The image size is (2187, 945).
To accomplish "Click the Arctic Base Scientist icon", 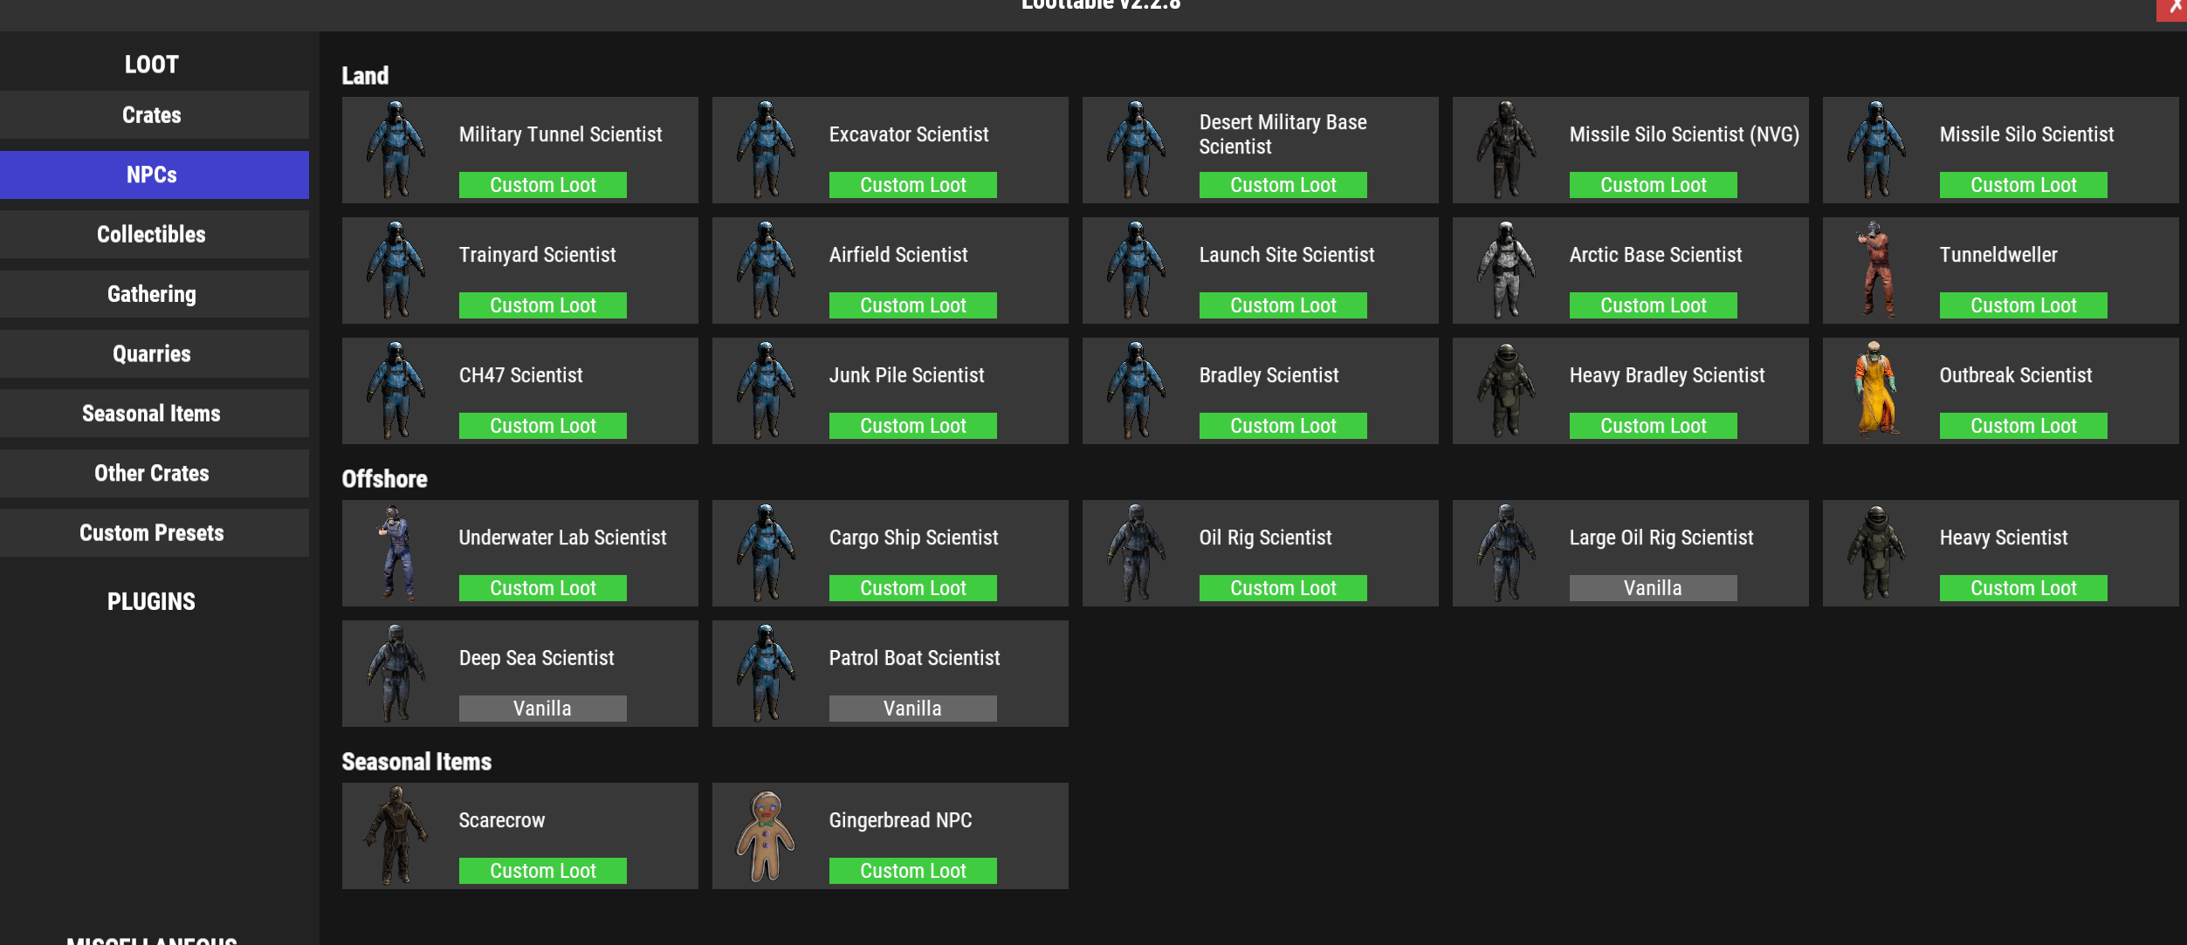I will [x=1506, y=270].
